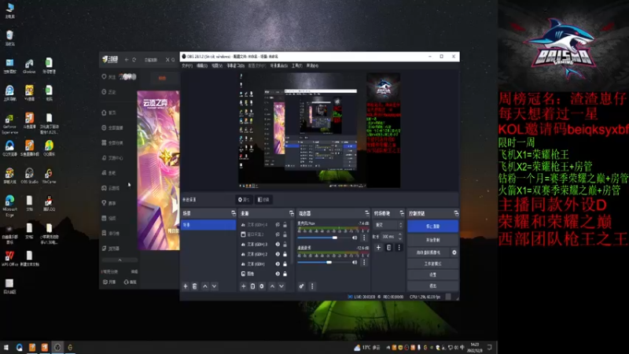Viewport: 629px width, 354px height.
Task: Unlock the 图像 source lock icon
Action: (x=285, y=274)
